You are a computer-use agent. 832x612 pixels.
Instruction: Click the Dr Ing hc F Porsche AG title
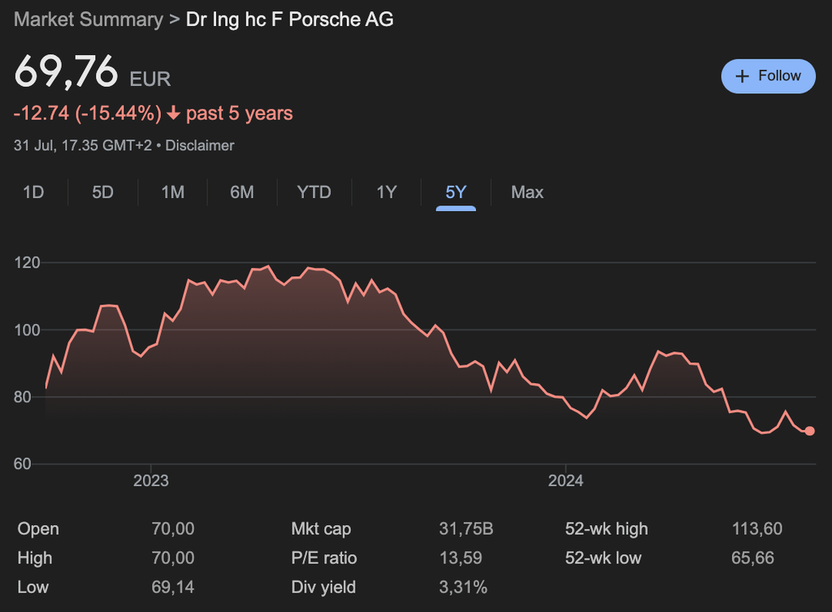point(290,19)
